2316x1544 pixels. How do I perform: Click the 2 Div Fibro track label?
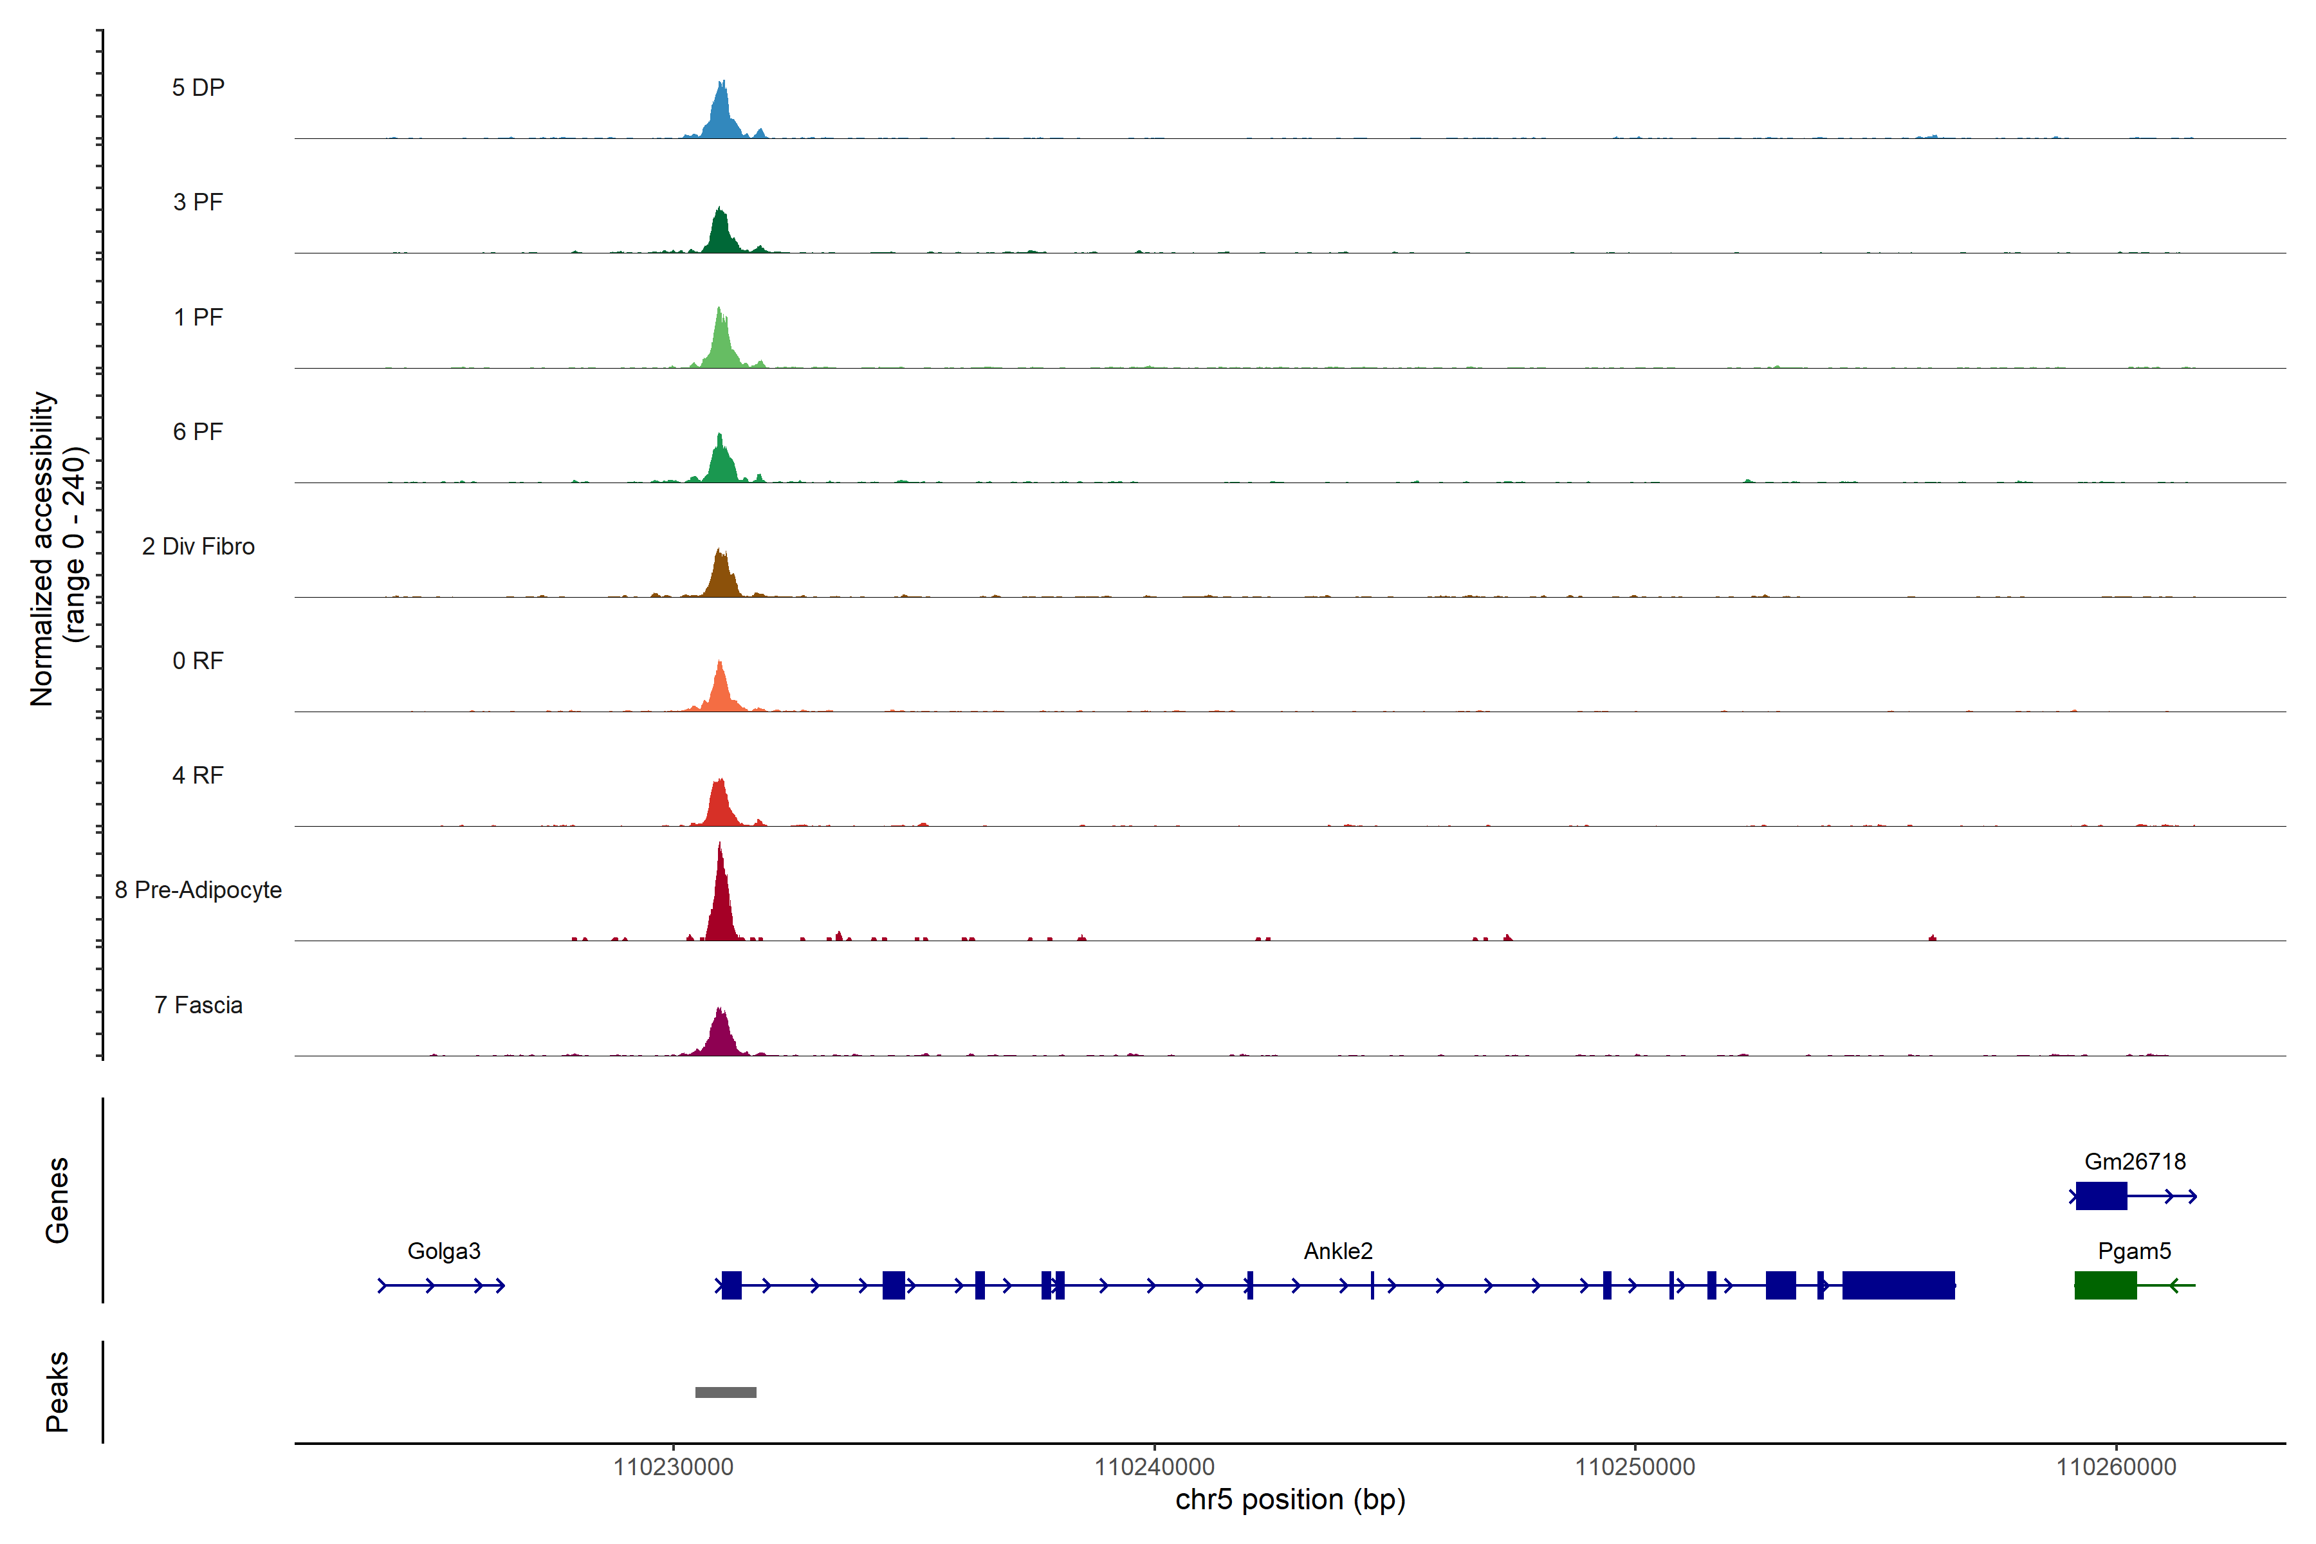pos(198,546)
